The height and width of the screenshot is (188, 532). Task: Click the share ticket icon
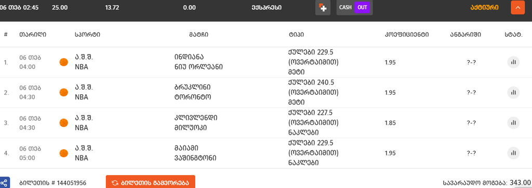click(4, 183)
